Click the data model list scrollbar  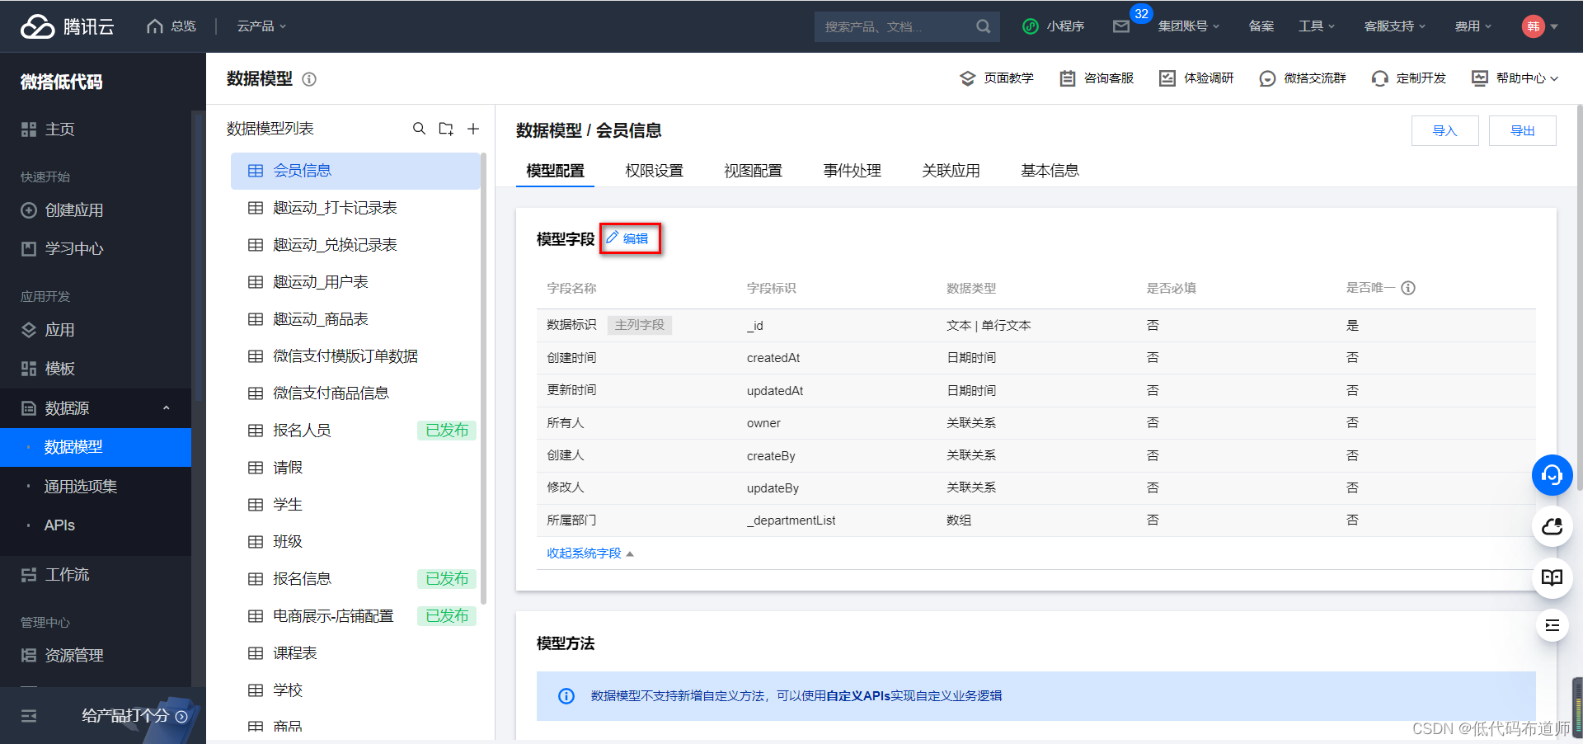483,378
